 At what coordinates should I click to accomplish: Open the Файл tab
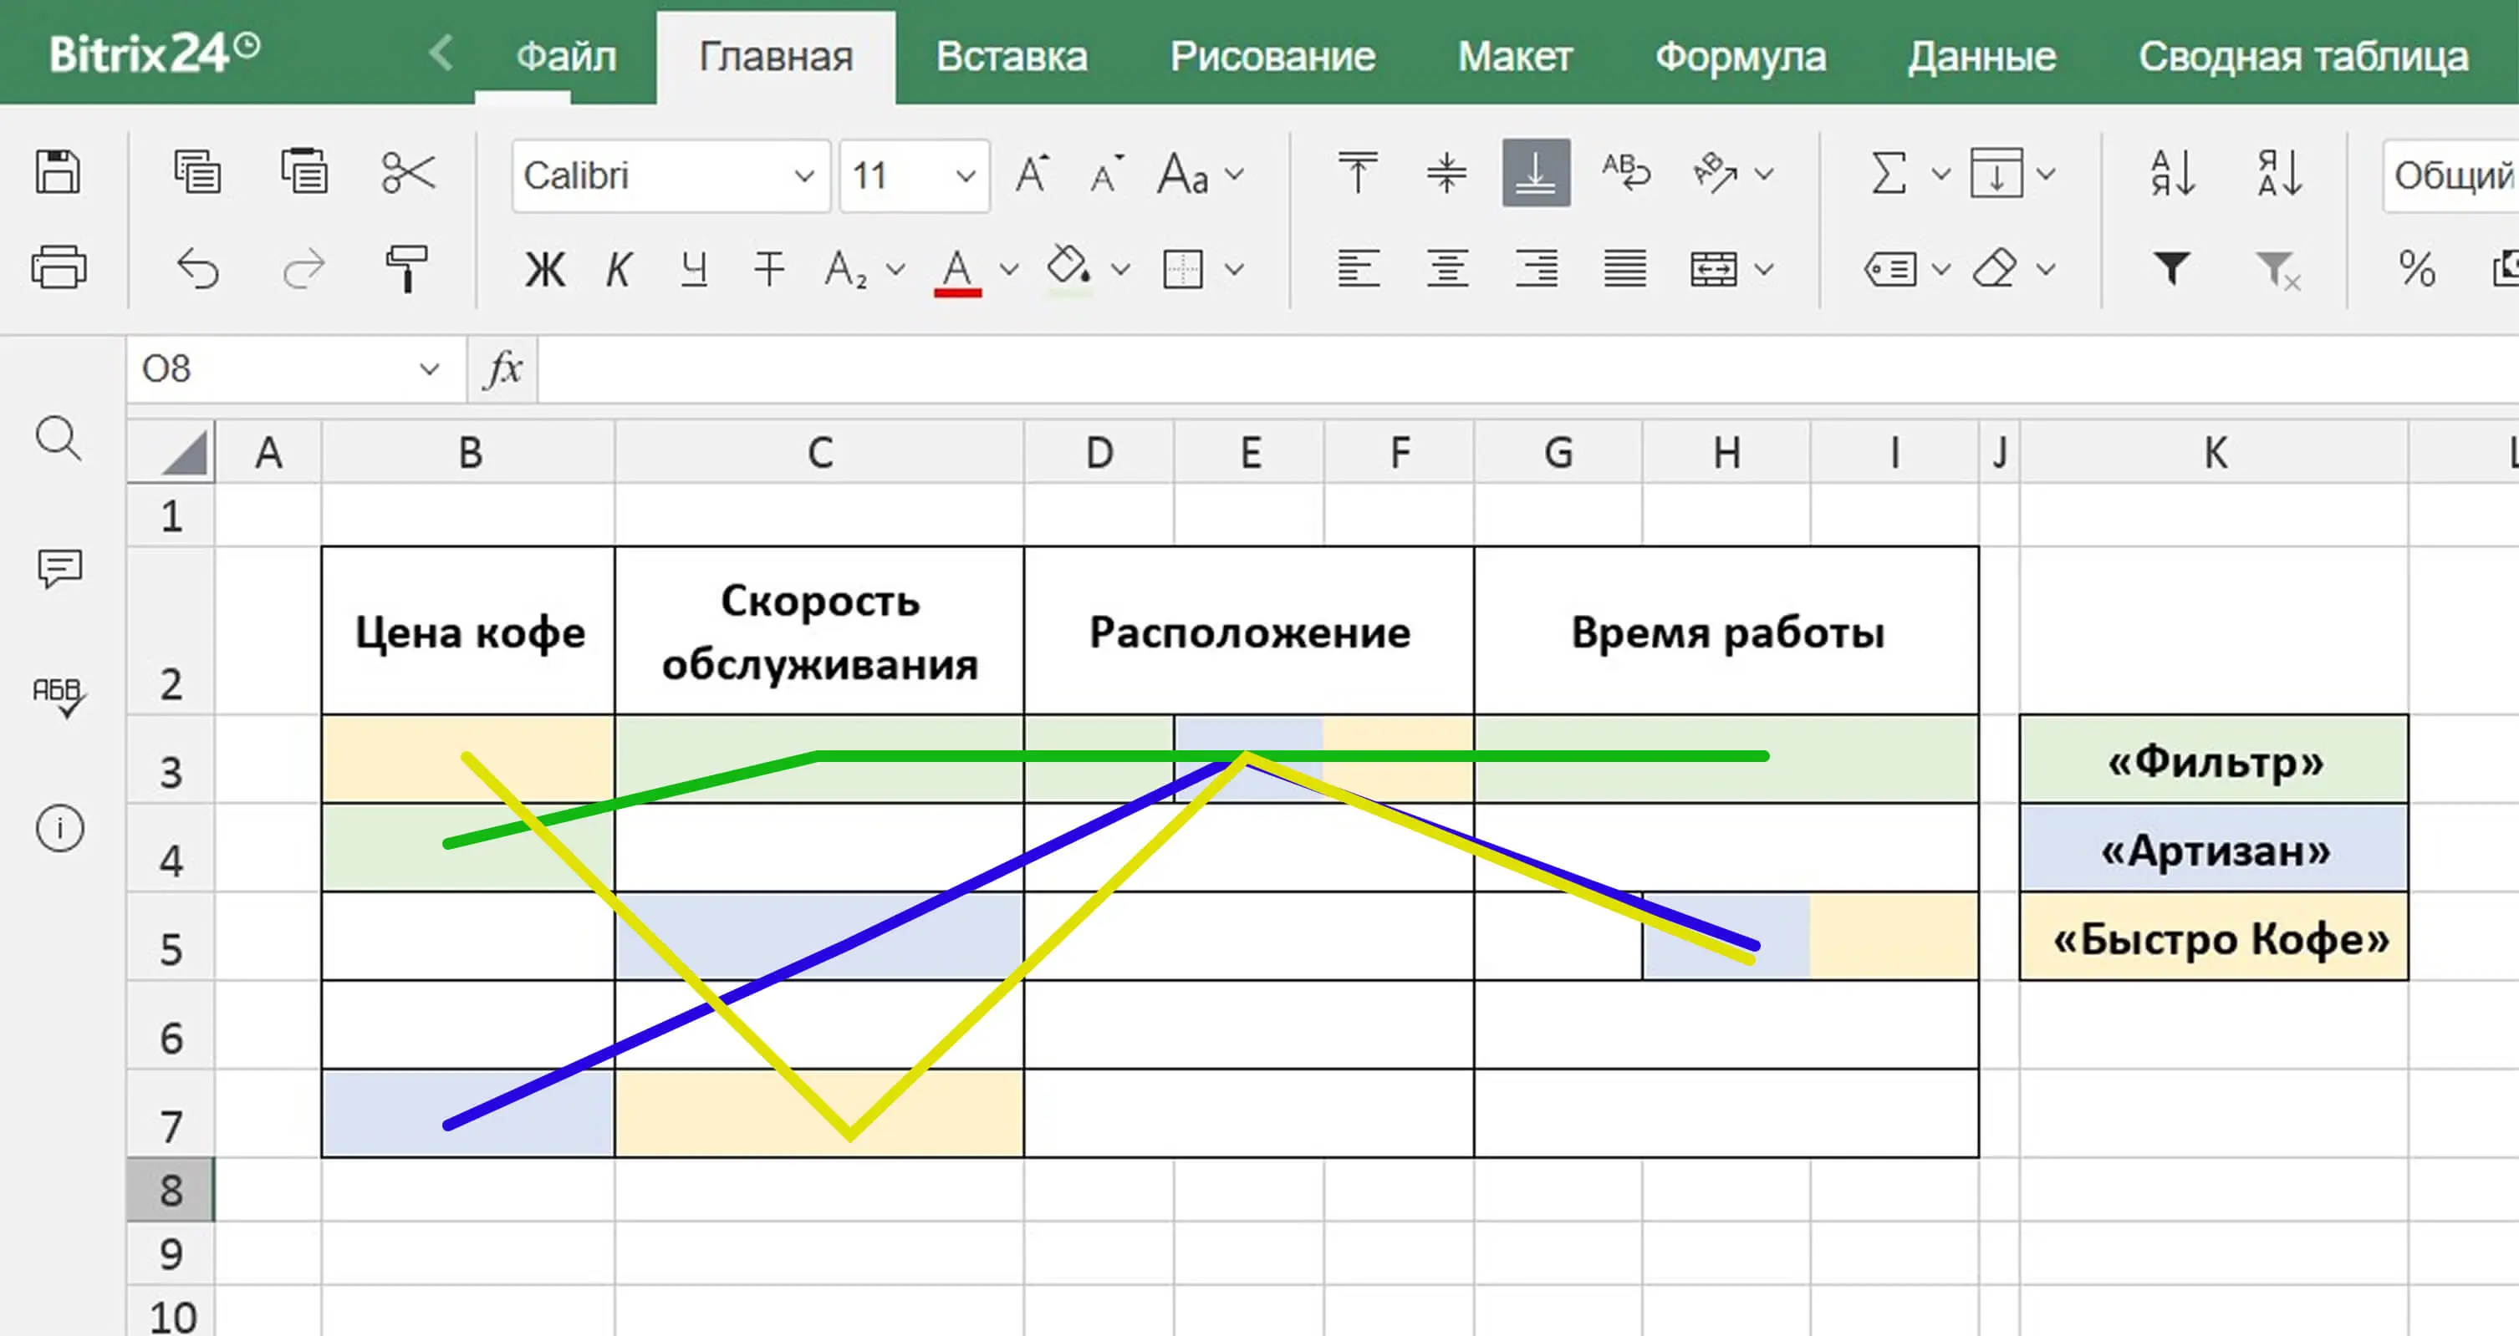(566, 57)
